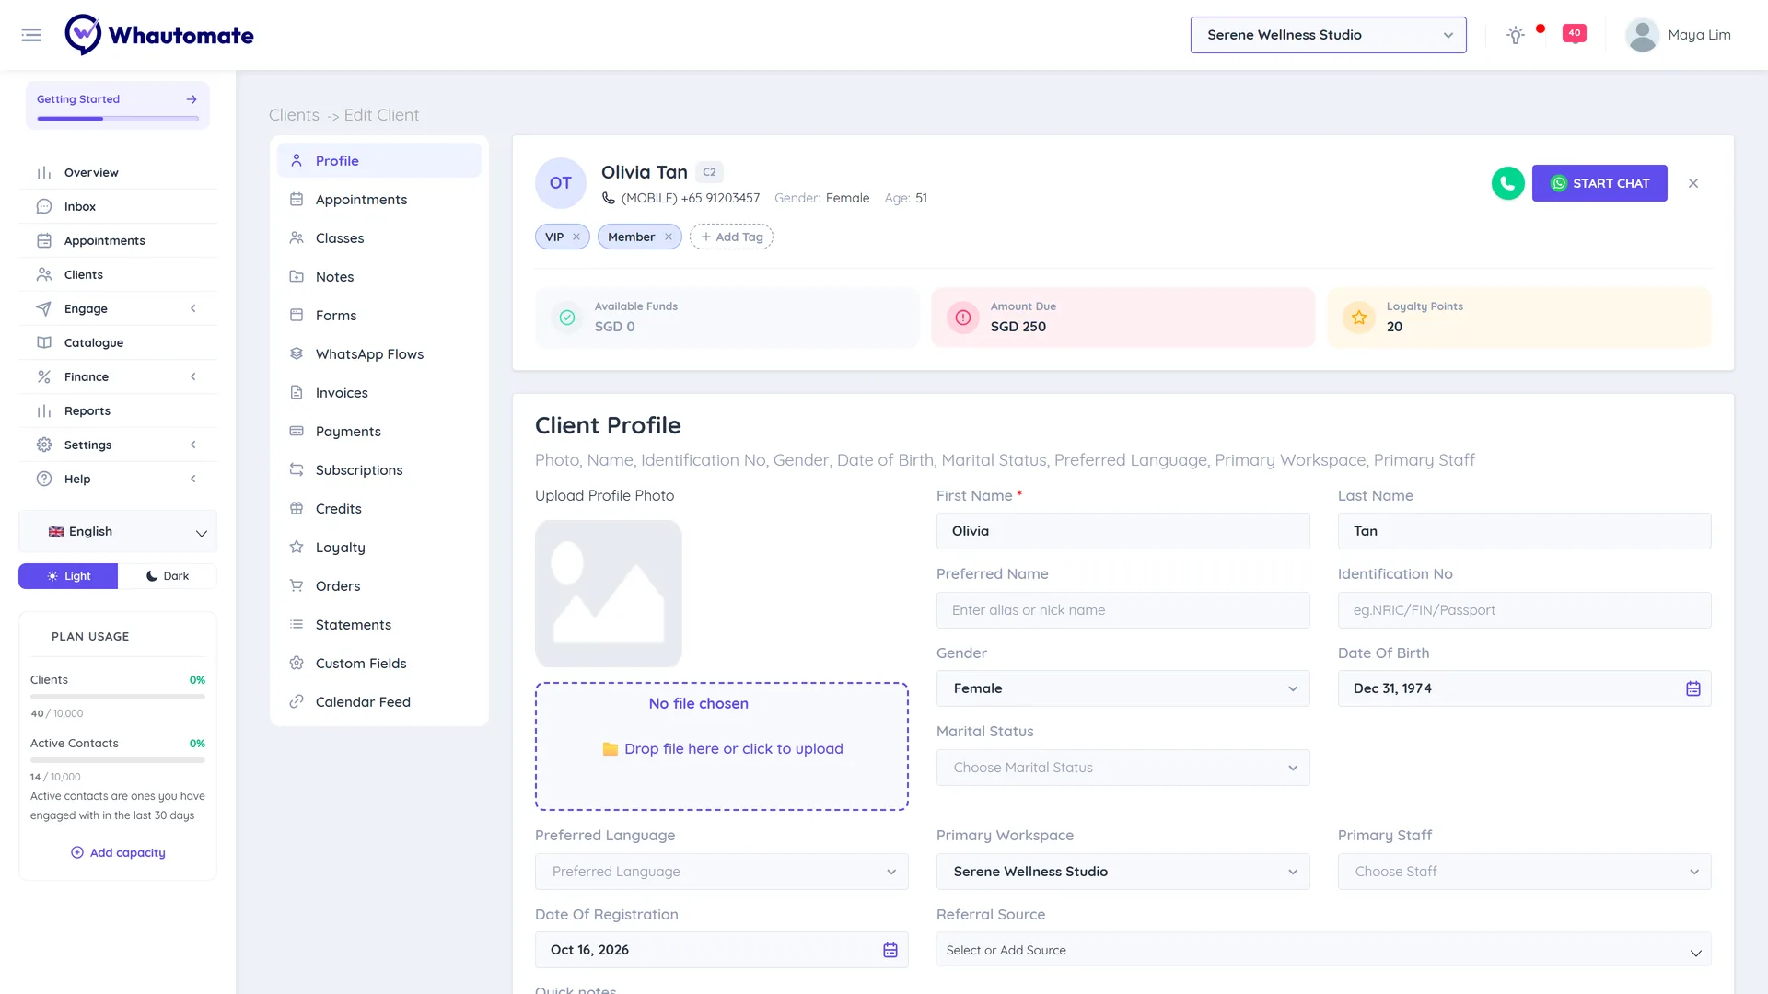Click the Add Tag button
1768x994 pixels.
coord(731,237)
